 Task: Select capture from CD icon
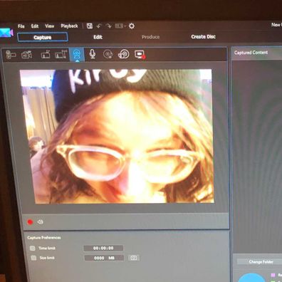(108, 54)
